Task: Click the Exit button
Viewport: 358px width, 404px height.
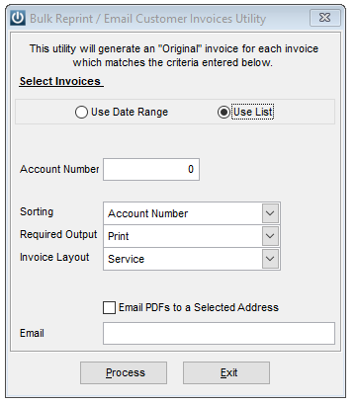Action: click(x=226, y=372)
